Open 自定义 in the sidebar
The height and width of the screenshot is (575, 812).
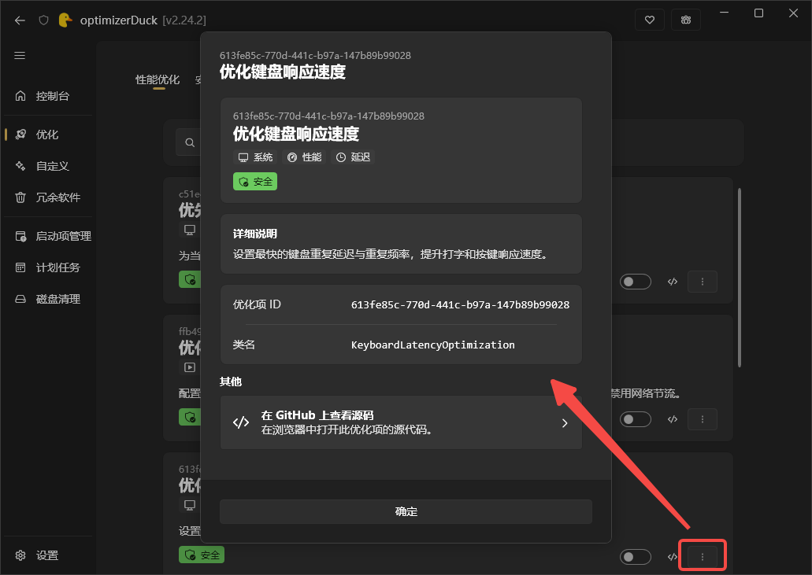[x=48, y=166]
